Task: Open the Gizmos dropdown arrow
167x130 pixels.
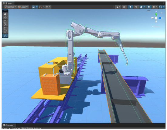Action: point(164,7)
